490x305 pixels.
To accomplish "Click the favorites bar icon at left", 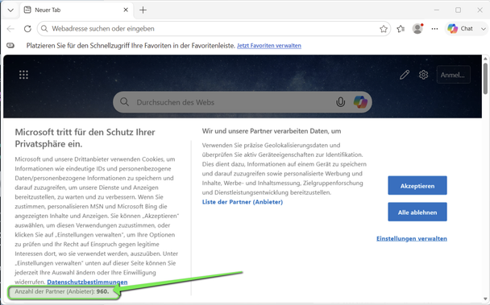I will (10, 46).
